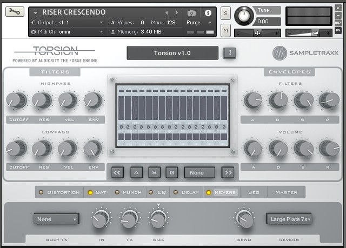The image size is (346, 248).
Task: Switch to the Master tab
Action: point(286,192)
